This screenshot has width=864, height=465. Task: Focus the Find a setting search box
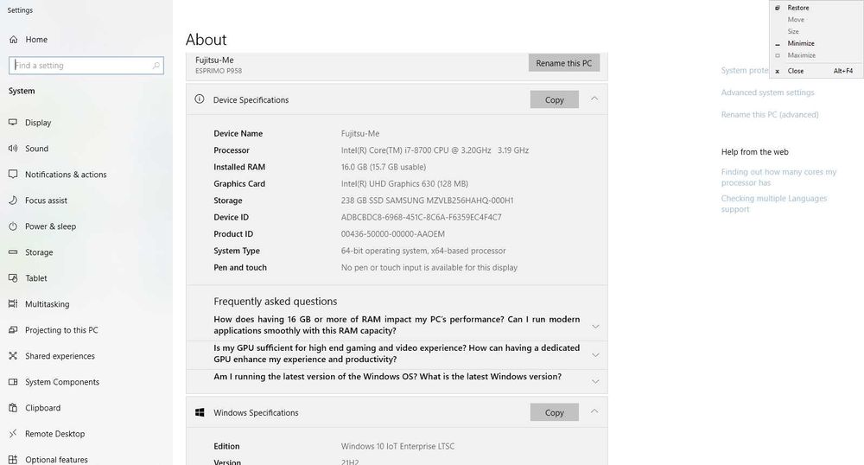click(x=86, y=66)
